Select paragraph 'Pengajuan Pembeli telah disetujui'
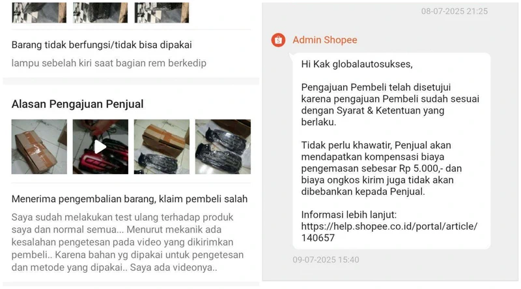 pyautogui.click(x=390, y=105)
